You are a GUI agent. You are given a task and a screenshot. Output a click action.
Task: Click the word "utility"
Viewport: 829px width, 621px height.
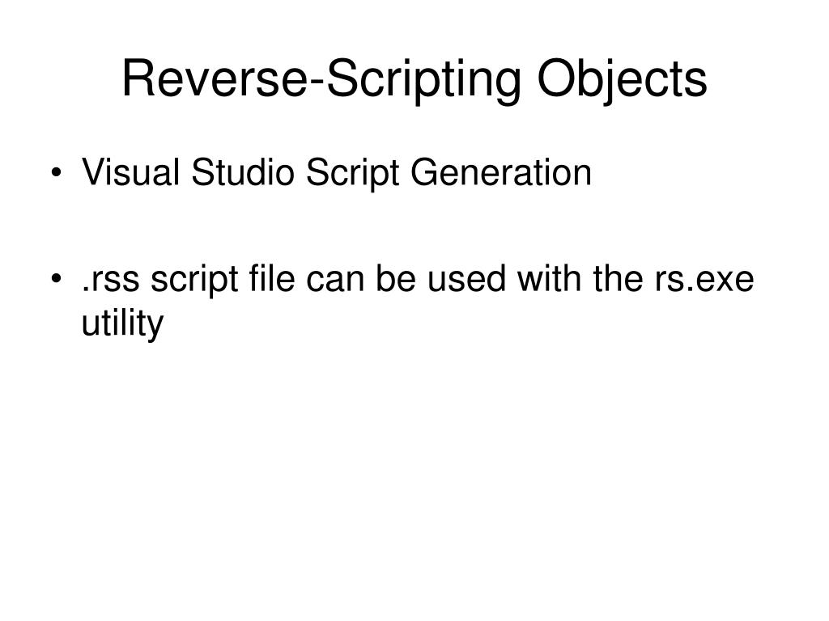[122, 323]
